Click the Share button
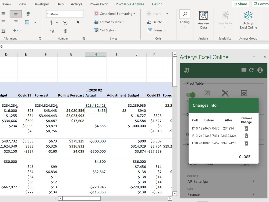Image resolution: width=269 pixels, height=202 pixels. click(240, 4)
